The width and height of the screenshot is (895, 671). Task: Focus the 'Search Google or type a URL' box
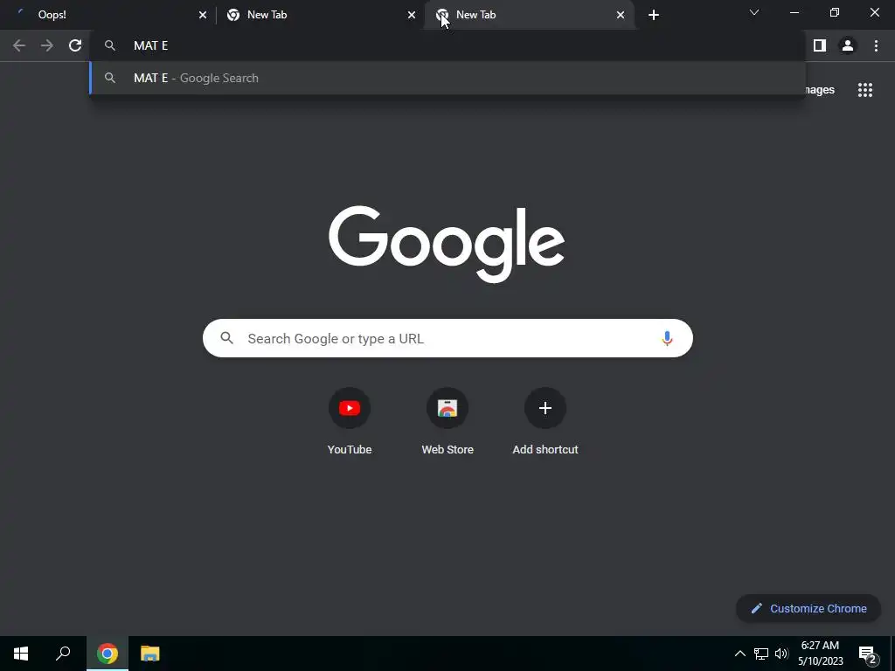tap(447, 338)
